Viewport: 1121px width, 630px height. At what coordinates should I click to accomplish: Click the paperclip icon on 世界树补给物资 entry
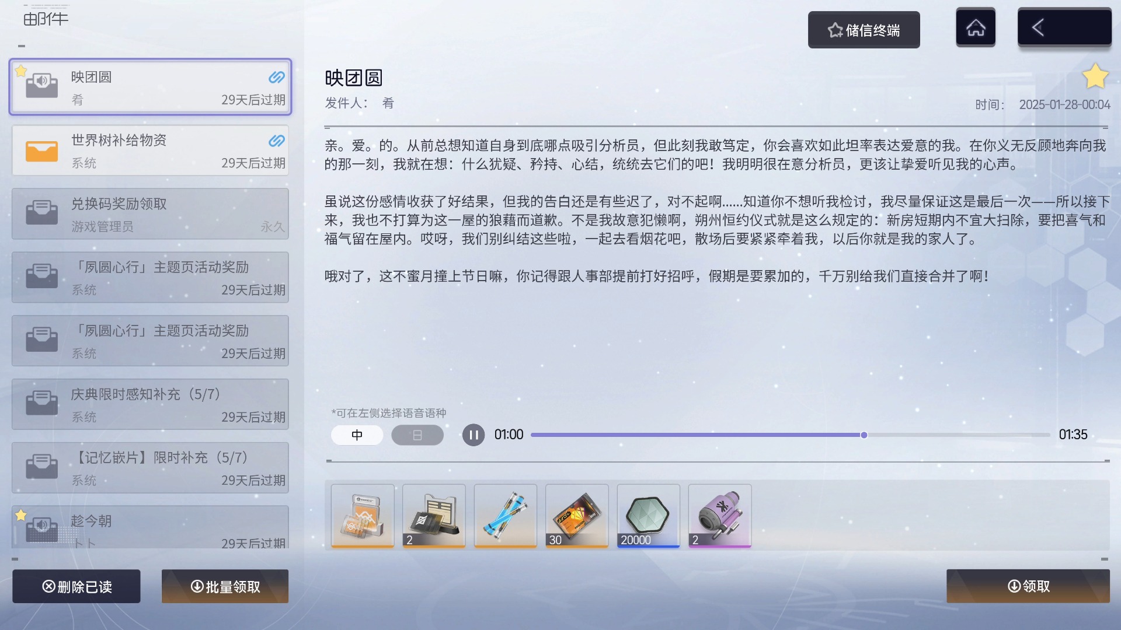click(x=277, y=141)
